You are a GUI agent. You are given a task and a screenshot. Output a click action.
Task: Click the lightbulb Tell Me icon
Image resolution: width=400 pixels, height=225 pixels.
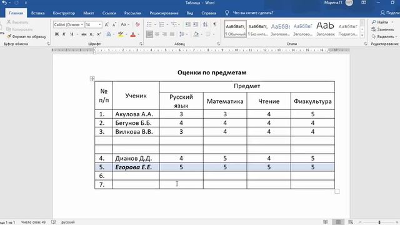point(227,12)
